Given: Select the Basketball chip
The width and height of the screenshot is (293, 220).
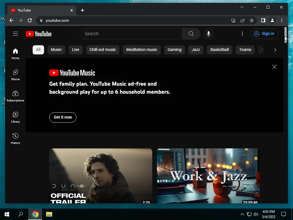Looking at the screenshot, I should [x=219, y=50].
